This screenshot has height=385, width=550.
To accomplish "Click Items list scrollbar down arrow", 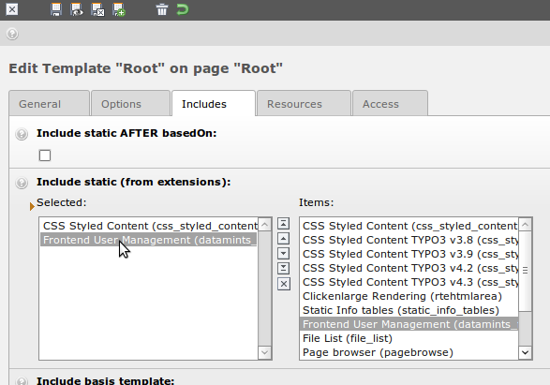I will 525,352.
